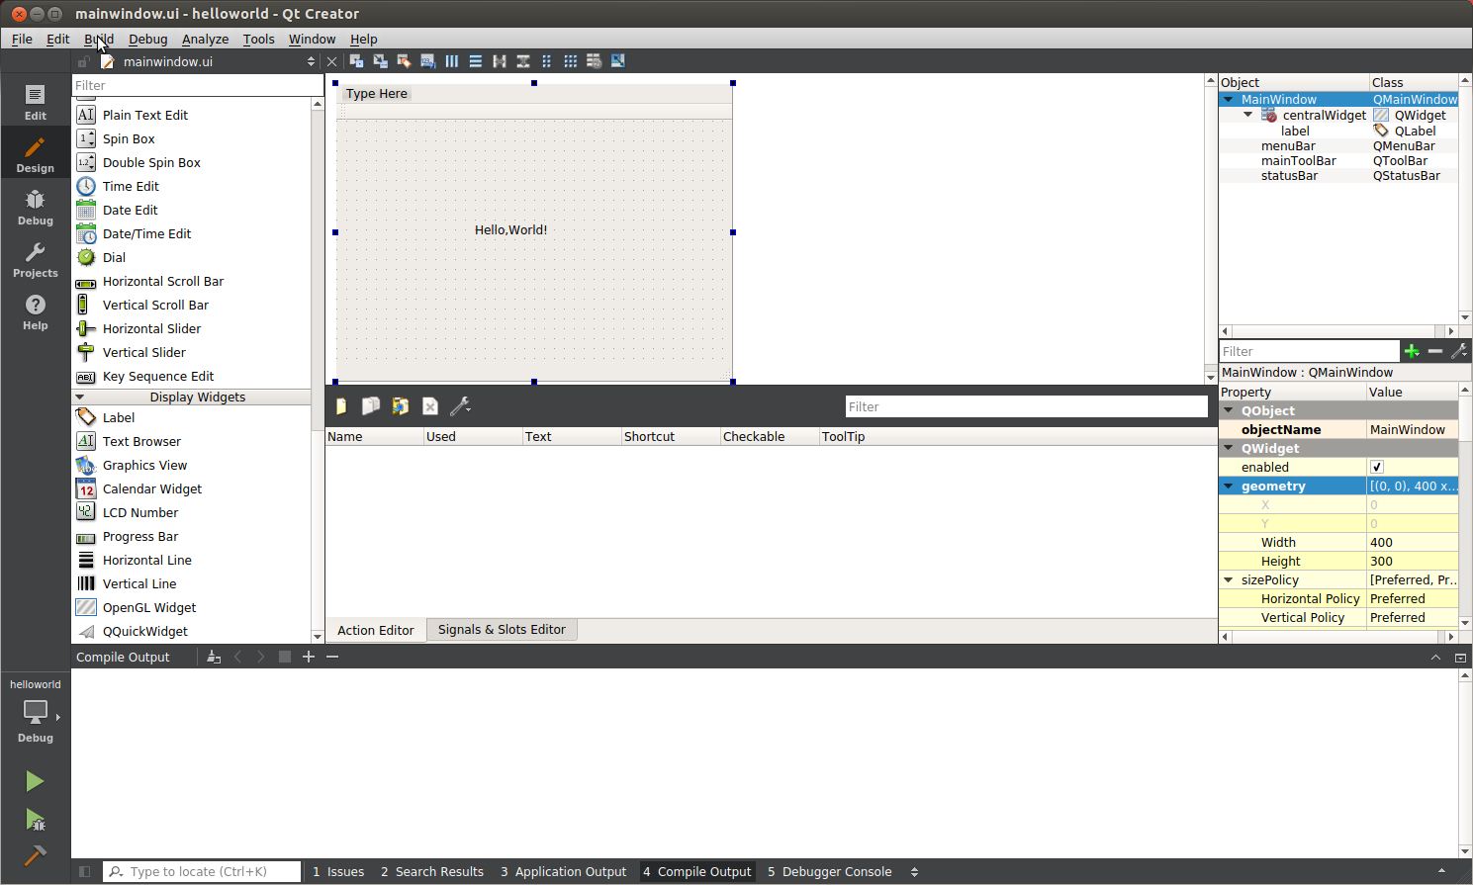Open Adjust Size toolbar icon
Image resolution: width=1473 pixels, height=885 pixels.
(x=618, y=61)
